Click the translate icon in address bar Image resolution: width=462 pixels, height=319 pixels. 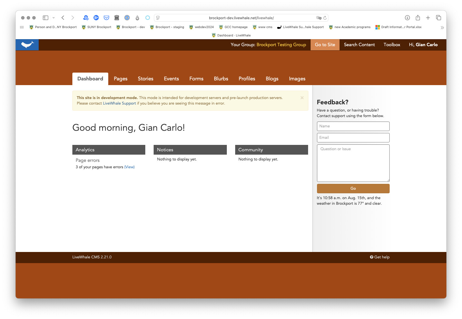coord(319,18)
